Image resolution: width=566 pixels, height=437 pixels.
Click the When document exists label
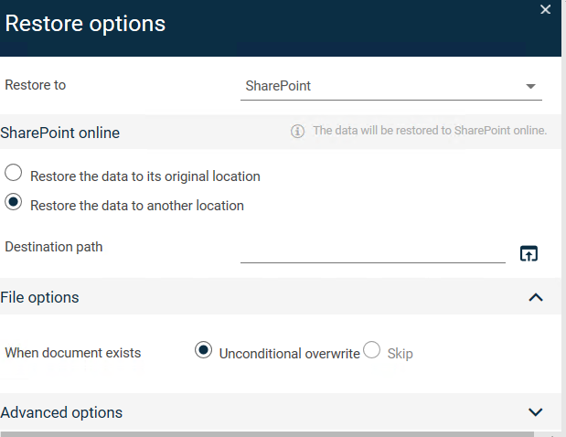click(x=73, y=353)
